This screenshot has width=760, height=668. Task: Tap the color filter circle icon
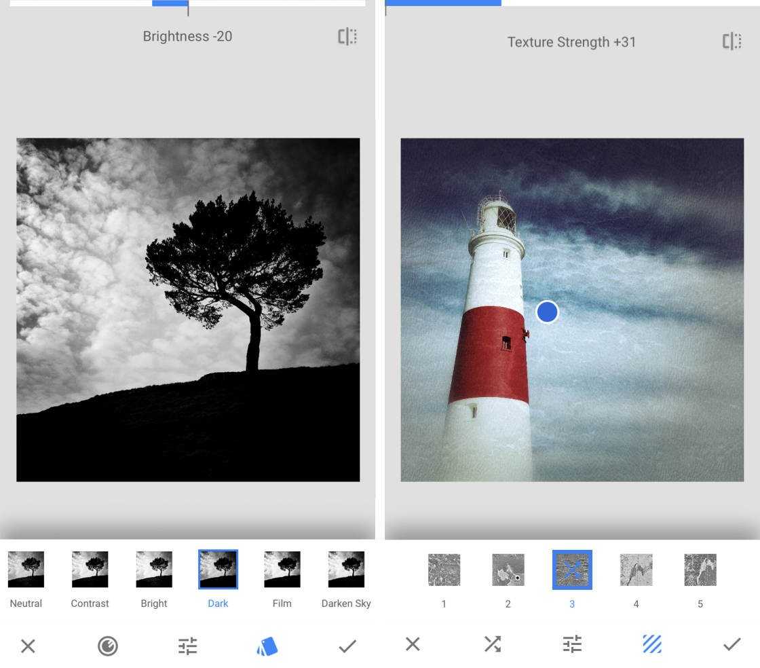coord(107,646)
